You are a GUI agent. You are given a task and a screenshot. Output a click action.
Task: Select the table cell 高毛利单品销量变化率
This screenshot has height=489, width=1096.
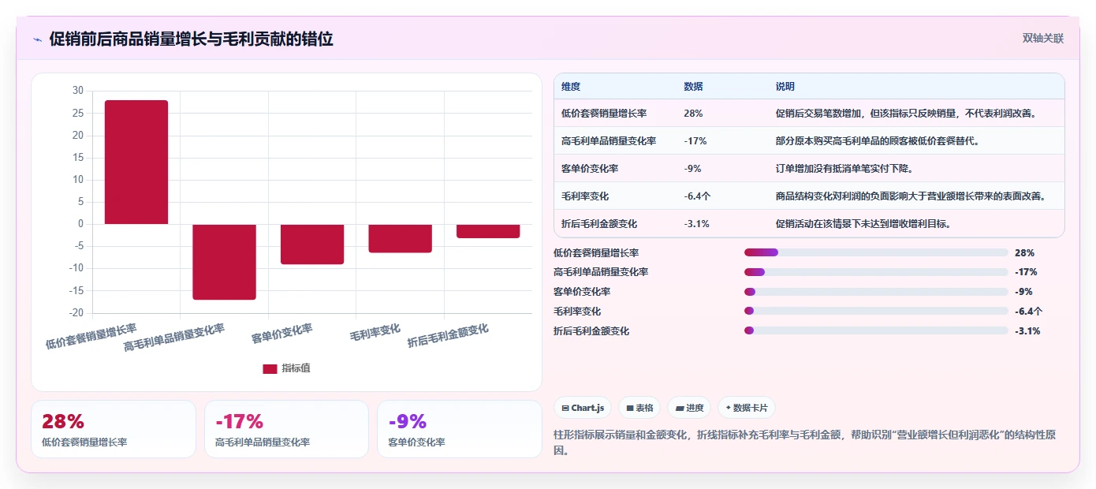(609, 141)
